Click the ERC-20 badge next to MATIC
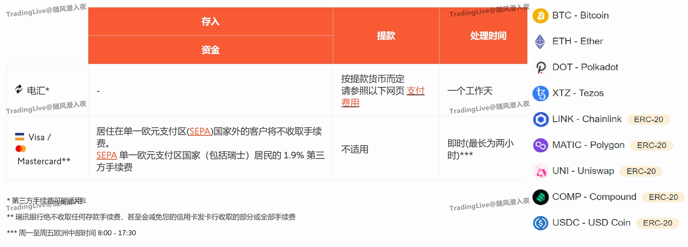This screenshot has height=247, width=688. click(x=651, y=145)
